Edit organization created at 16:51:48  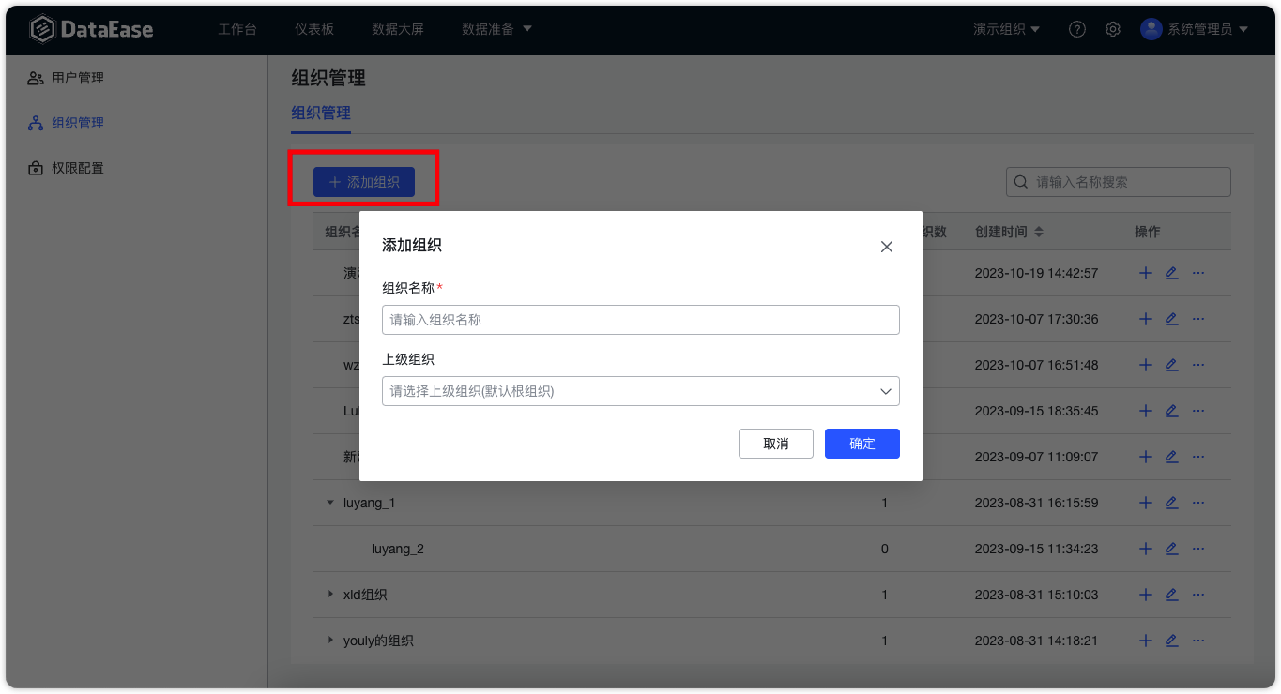pyautogui.click(x=1171, y=365)
